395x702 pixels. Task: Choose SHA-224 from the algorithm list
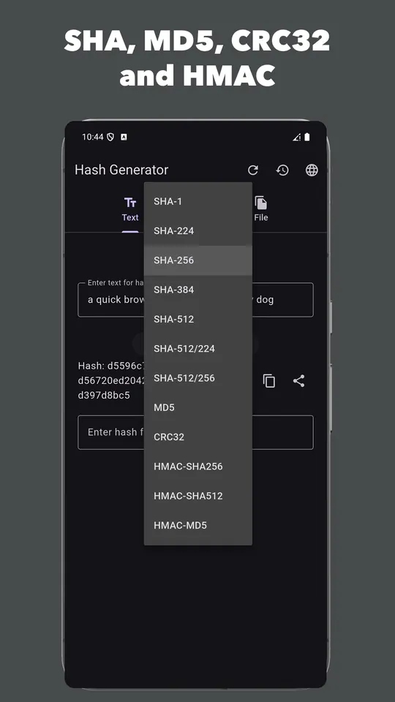(198, 231)
